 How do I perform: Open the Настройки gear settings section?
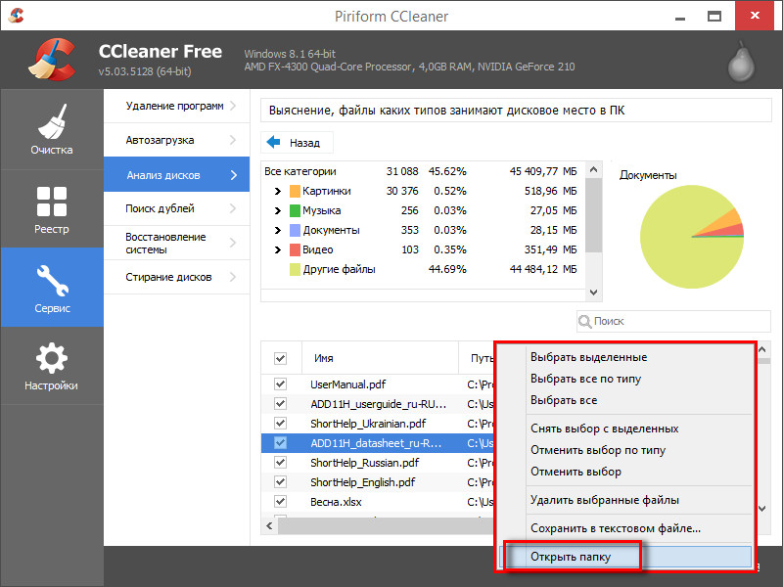click(52, 365)
